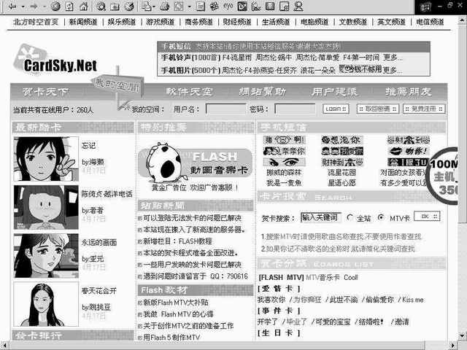The height and width of the screenshot is (350, 467).
Task: Open link 新版Flash MTV大补贴
Action: pos(176,303)
